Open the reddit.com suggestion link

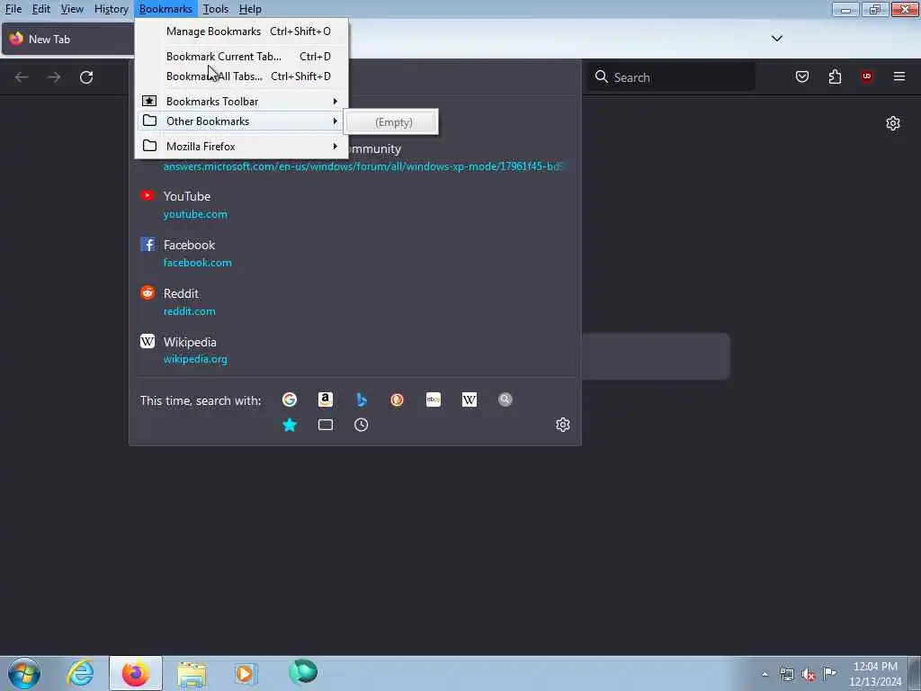point(189,311)
